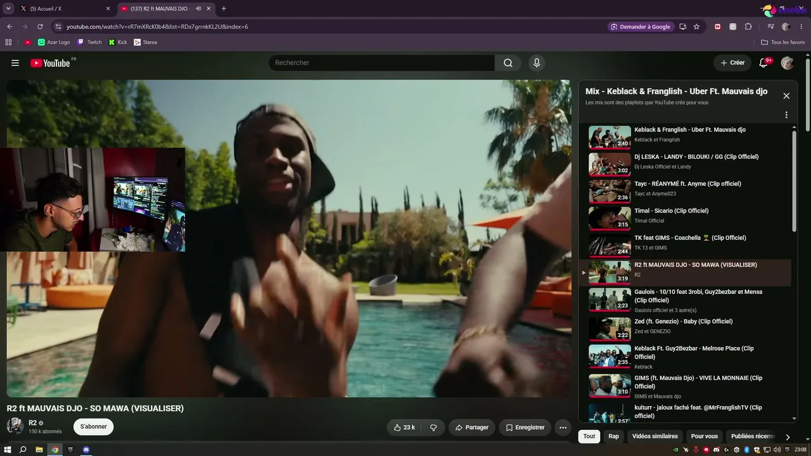Go back in browser history
The width and height of the screenshot is (811, 456).
tap(10, 27)
